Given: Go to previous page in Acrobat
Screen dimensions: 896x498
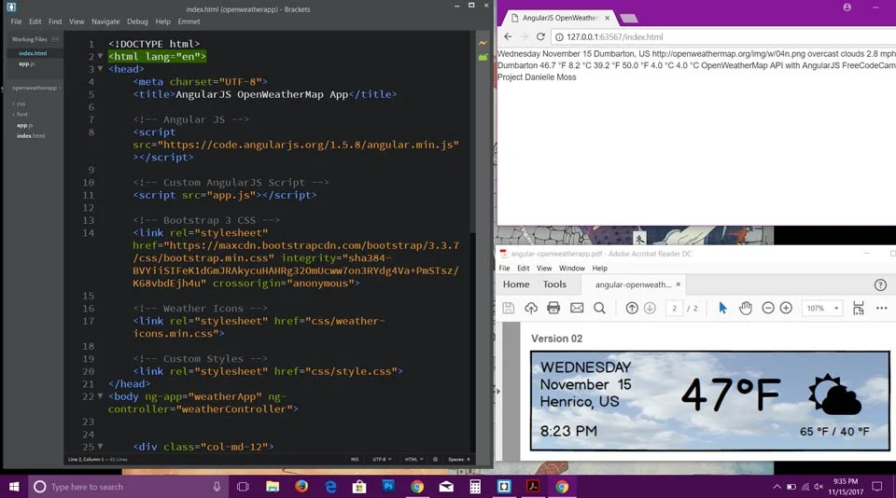Looking at the screenshot, I should [x=632, y=308].
